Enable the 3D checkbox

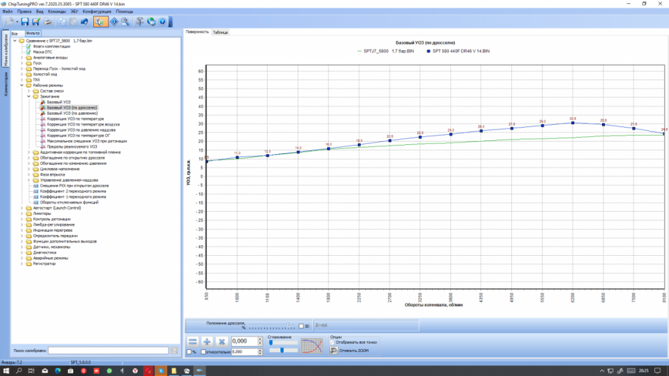pos(302,326)
